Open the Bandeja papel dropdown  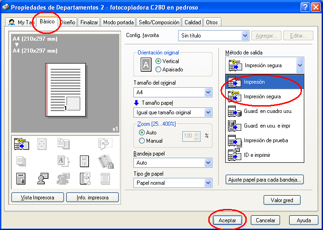coord(208,163)
